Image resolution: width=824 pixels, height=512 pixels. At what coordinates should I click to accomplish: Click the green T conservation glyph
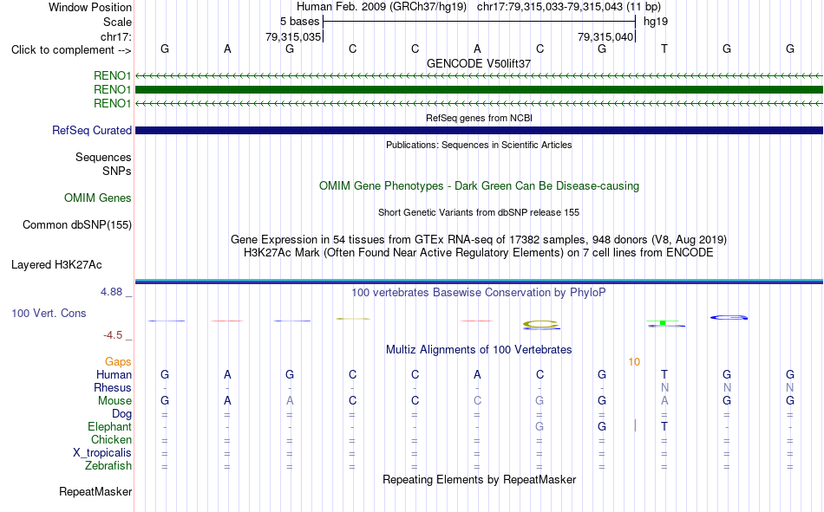tap(664, 322)
